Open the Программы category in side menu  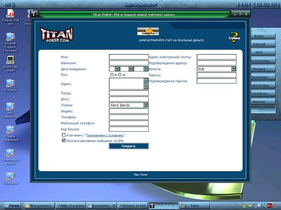click(263, 77)
